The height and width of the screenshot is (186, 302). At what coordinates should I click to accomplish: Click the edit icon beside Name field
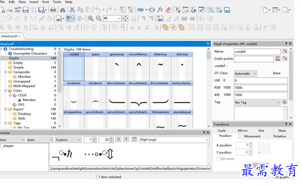pyautogui.click(x=285, y=51)
